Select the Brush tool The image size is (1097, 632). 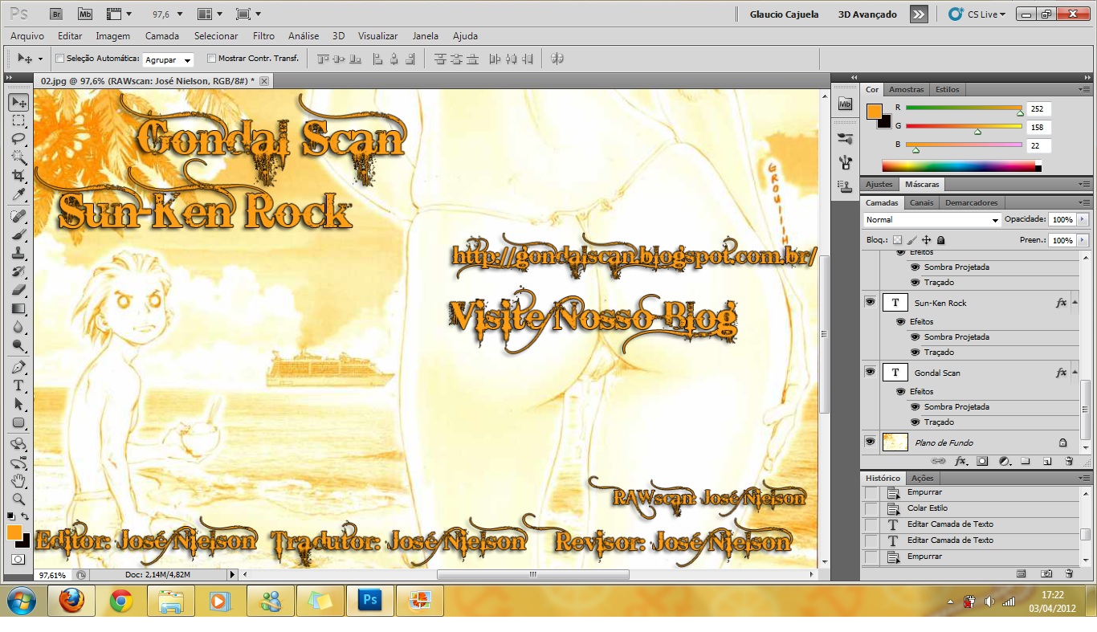click(19, 235)
